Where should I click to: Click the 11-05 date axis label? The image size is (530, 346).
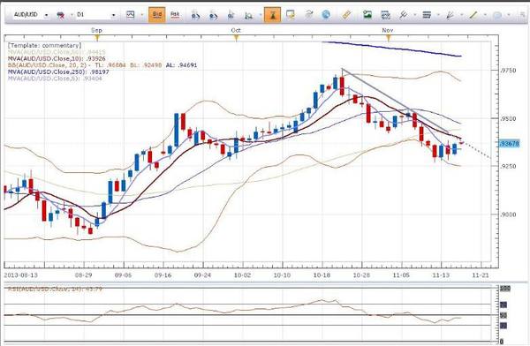tap(401, 275)
